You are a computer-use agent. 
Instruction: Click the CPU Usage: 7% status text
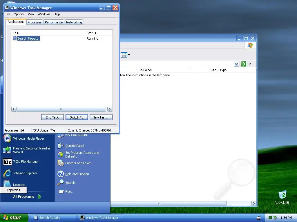click(44, 130)
